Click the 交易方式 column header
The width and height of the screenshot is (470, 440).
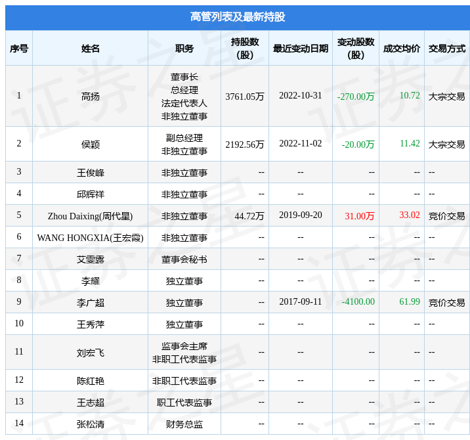[447, 49]
